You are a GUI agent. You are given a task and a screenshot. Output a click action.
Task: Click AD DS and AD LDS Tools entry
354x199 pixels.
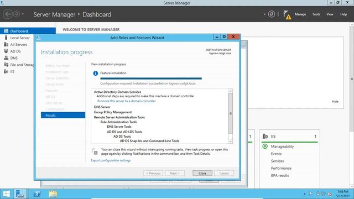coord(124,132)
